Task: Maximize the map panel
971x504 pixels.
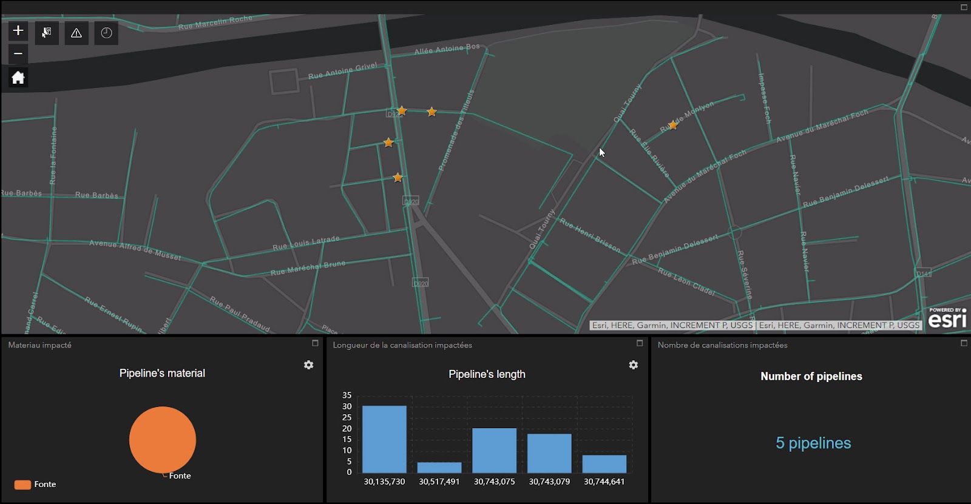Action: point(964,7)
